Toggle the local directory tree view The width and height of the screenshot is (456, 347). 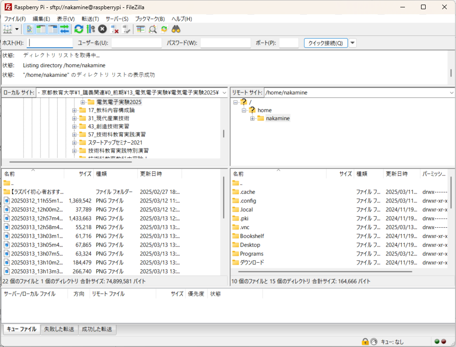[41, 29]
